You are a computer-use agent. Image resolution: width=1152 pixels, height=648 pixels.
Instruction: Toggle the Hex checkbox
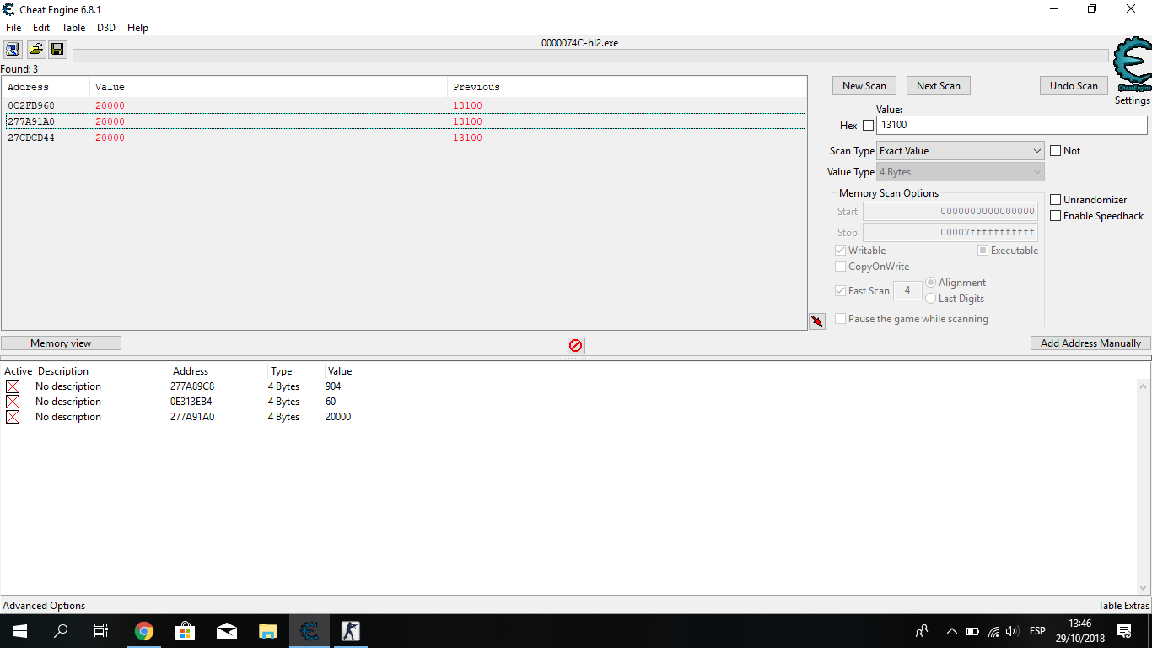[x=869, y=126]
